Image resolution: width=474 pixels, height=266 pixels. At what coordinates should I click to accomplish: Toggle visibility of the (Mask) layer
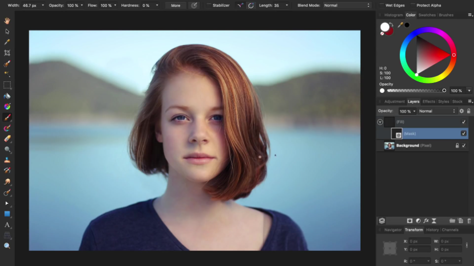coord(464,133)
